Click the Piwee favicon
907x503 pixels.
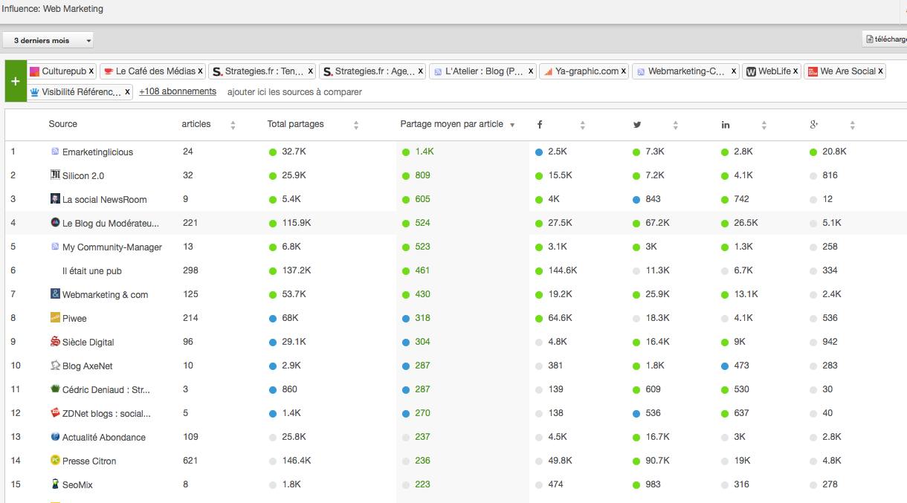coord(55,318)
